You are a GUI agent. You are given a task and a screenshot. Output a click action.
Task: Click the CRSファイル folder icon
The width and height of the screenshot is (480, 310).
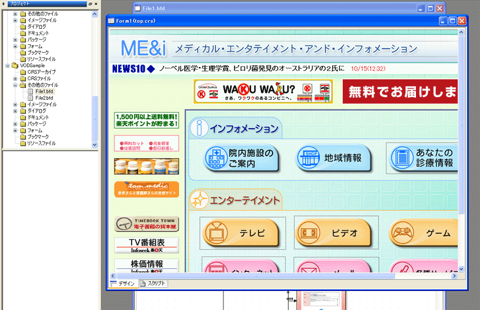23,79
